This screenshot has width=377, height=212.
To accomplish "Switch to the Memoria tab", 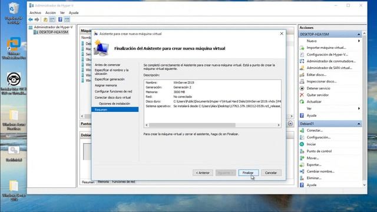I will click(x=103, y=182).
